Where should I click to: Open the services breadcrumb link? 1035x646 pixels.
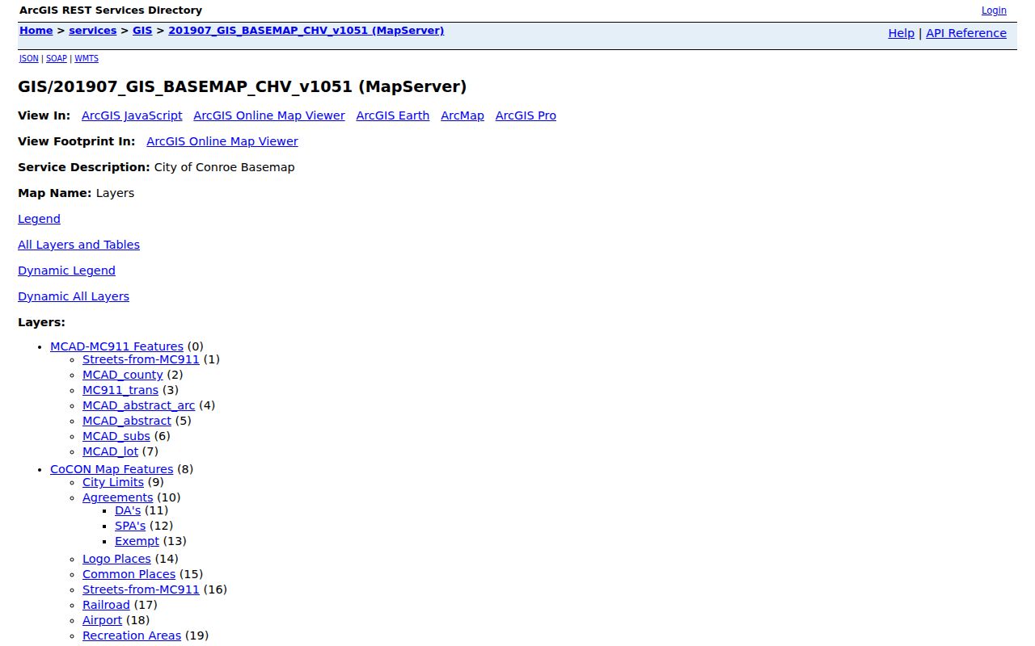click(x=92, y=31)
